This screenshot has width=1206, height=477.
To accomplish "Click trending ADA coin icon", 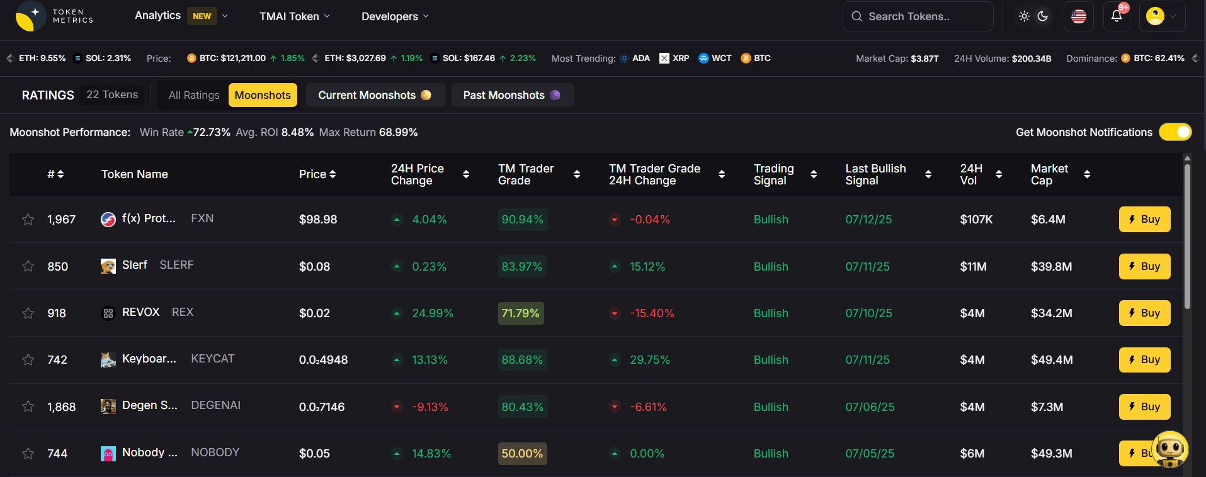I will click(x=624, y=59).
